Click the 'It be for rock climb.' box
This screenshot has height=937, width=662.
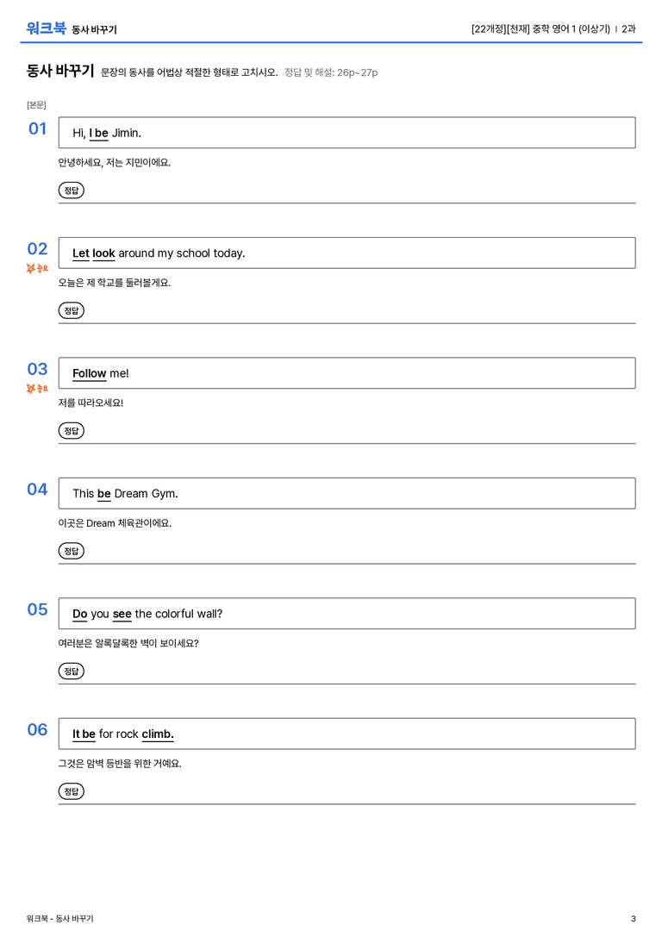[347, 734]
